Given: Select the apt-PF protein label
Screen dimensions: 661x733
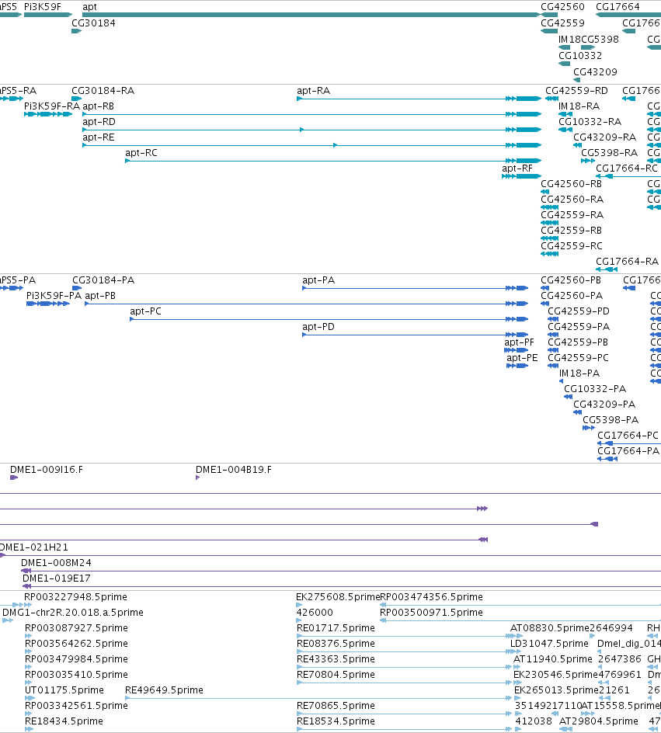Looking at the screenshot, I should pos(520,342).
